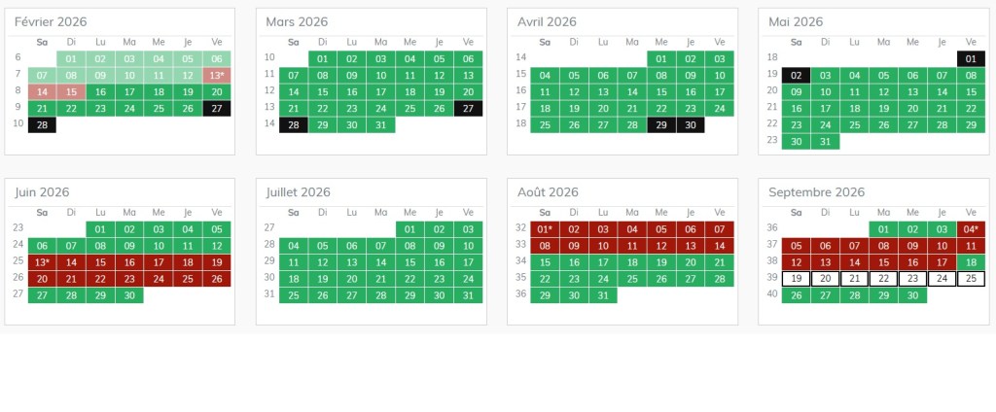Click 01* in Août 2026

(545, 229)
